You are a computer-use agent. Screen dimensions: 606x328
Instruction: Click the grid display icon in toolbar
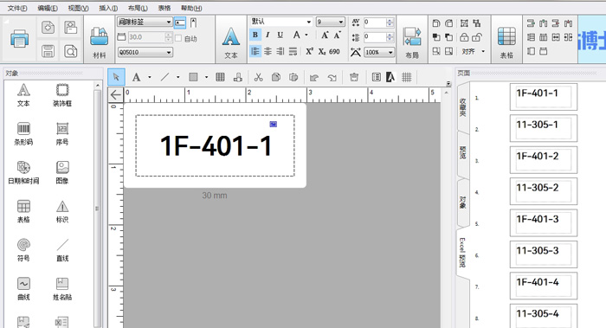[406, 77]
